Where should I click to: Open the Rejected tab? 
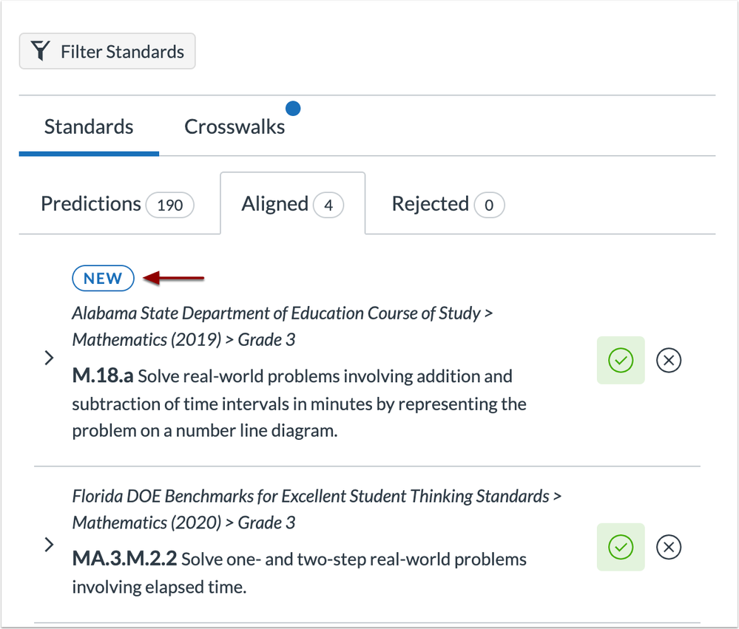pyautogui.click(x=448, y=204)
